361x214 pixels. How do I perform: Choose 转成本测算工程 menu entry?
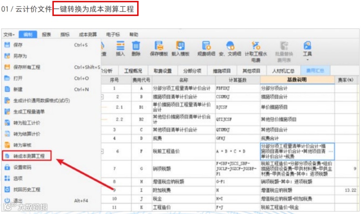pyautogui.click(x=27, y=156)
